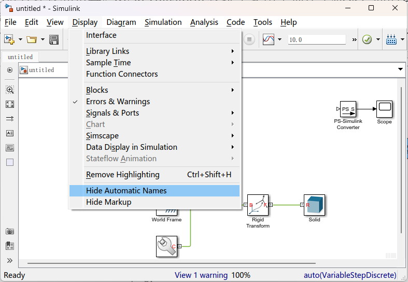408x282 pixels.
Task: Select Hide Automatic Names
Action: coord(154,191)
